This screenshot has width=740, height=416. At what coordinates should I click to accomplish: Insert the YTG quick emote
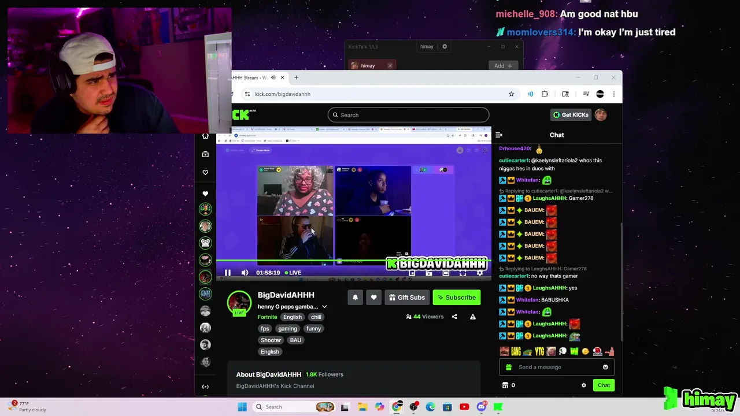click(x=539, y=351)
